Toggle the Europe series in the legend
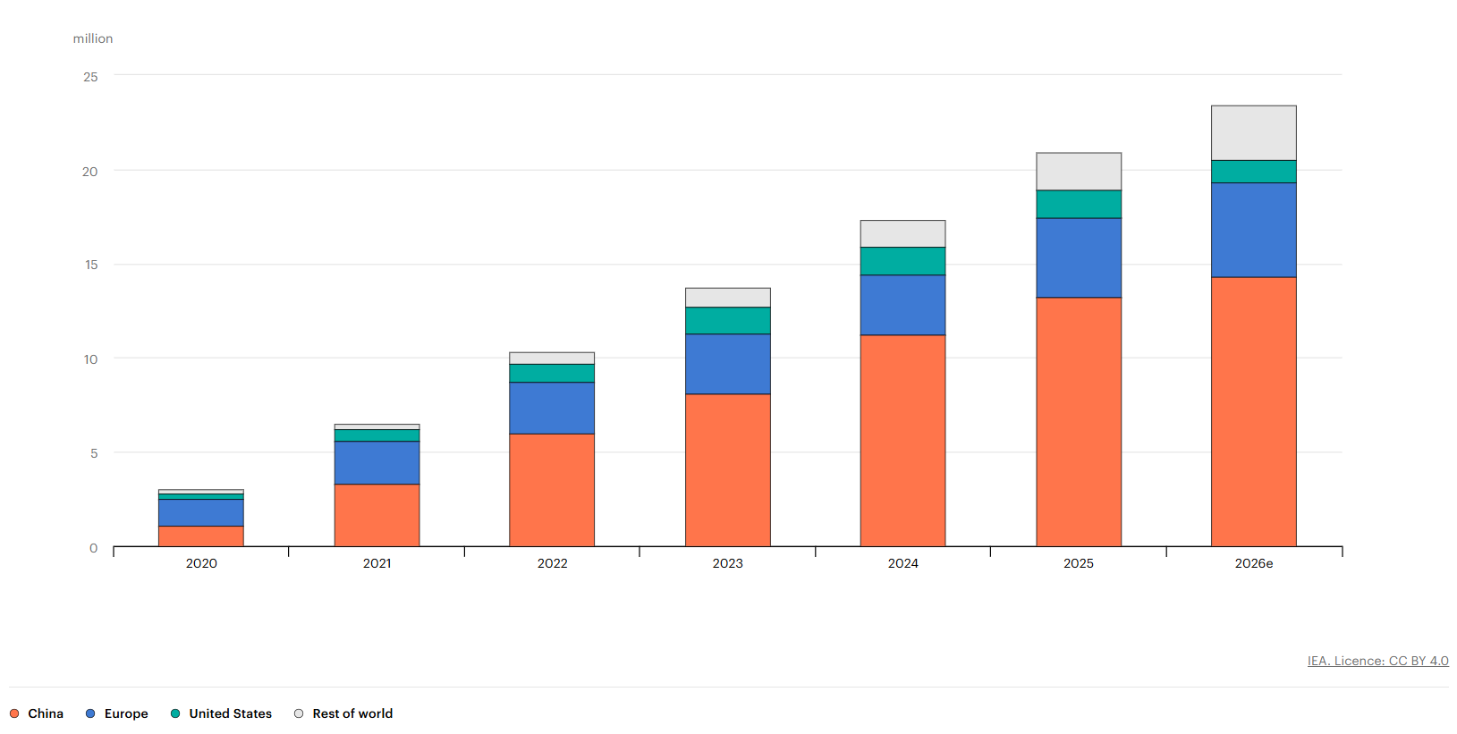 coord(117,713)
